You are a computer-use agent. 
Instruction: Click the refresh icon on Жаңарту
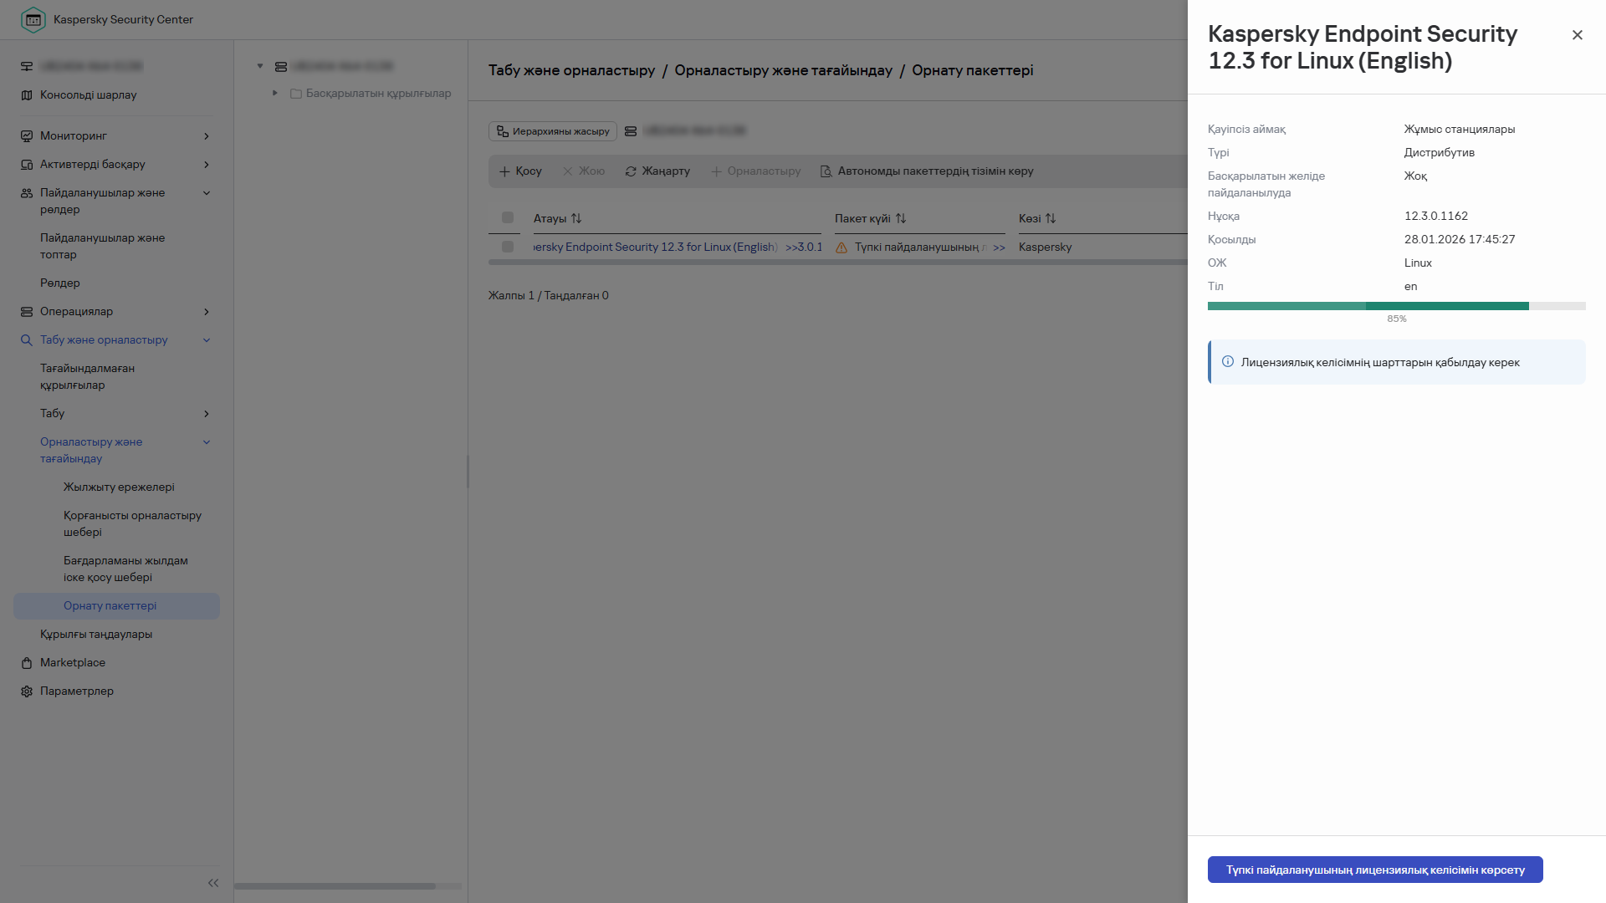[x=630, y=171]
